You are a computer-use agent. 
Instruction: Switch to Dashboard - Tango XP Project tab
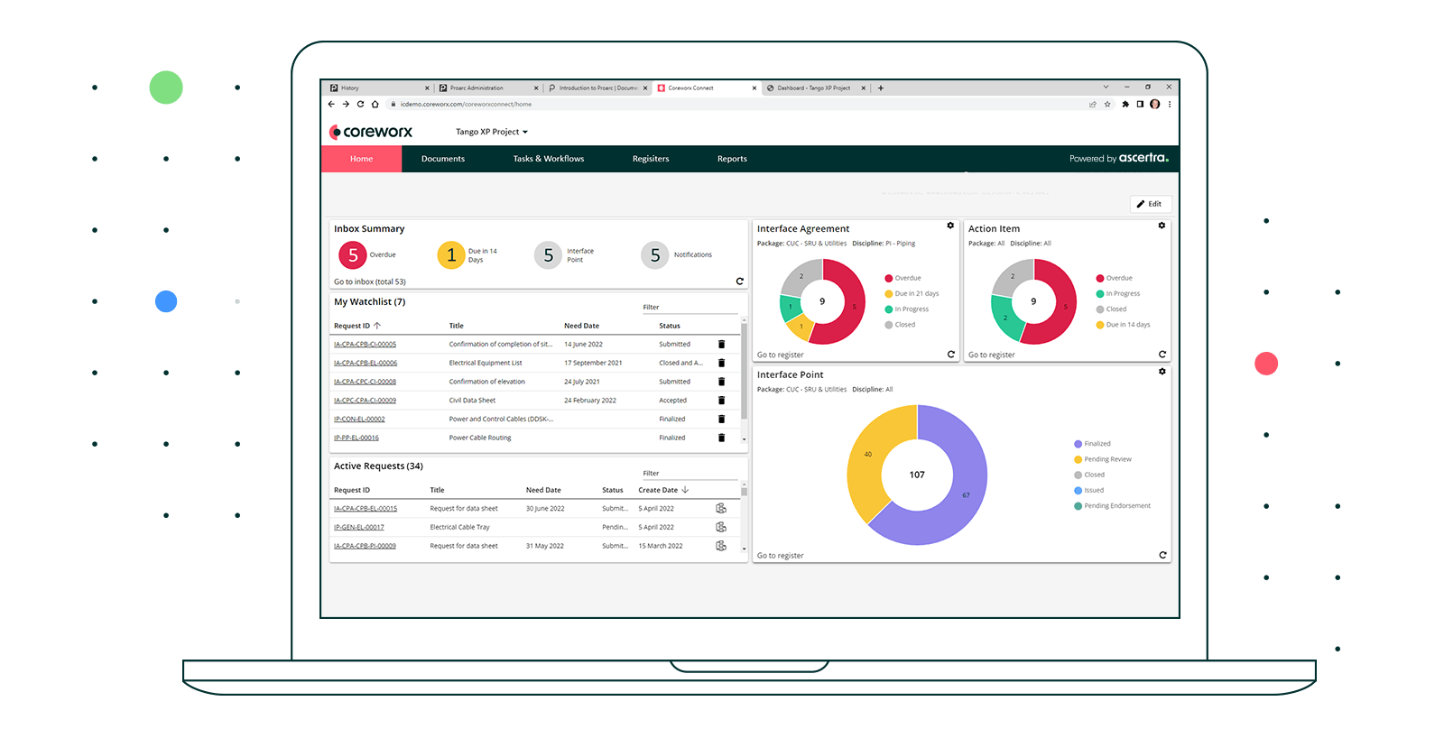(814, 88)
